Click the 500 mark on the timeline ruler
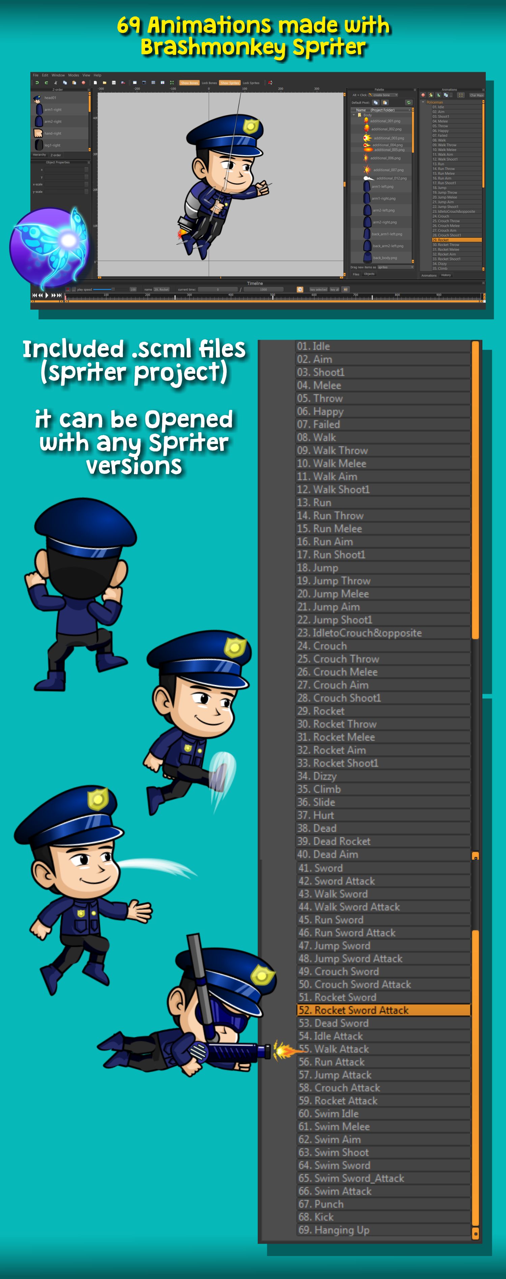 272,295
